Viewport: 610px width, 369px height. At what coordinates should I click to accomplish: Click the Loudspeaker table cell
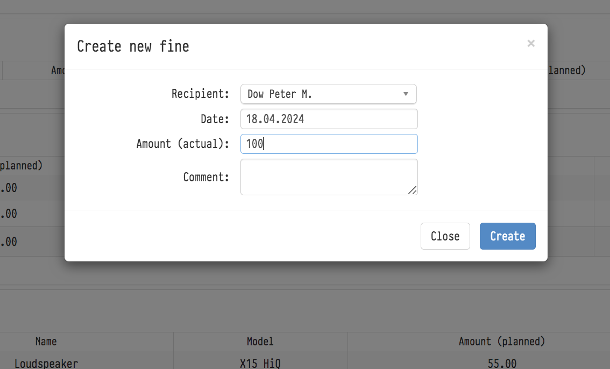click(x=46, y=364)
